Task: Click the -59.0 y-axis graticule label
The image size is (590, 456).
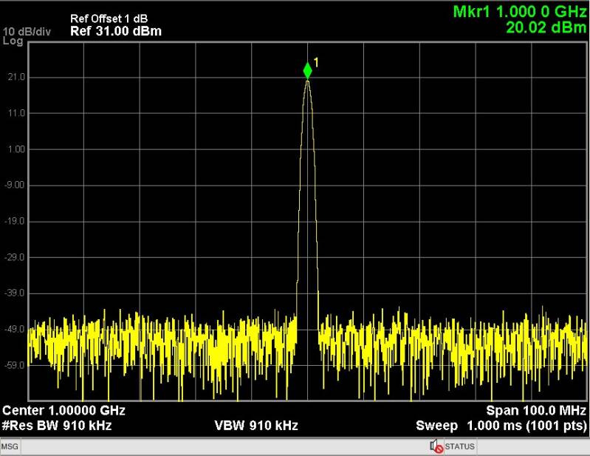Action: (16, 366)
